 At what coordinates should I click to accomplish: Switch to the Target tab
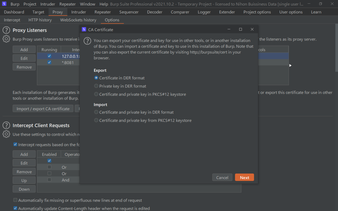pos(38,12)
